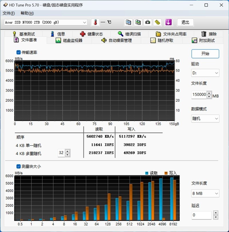Viewport: 229px width, 232px height.
Task: Click the copy results to clipboard icon
Action: point(128,22)
